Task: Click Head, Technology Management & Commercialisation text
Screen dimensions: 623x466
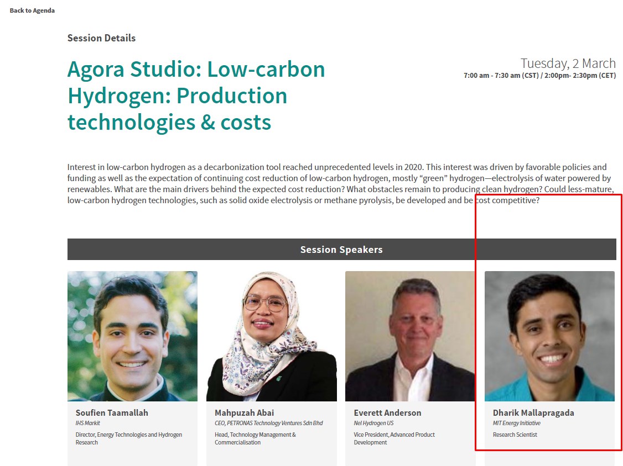Action: click(255, 438)
